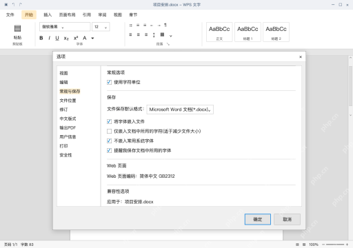Image resolution: width=353 pixels, height=248 pixels.
Task: Switch to the 引用 ribbon tab
Action: (x=87, y=14)
